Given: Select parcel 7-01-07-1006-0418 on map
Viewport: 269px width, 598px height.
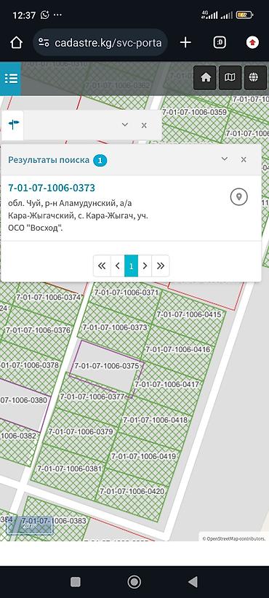Looking at the screenshot, I should tap(155, 420).
